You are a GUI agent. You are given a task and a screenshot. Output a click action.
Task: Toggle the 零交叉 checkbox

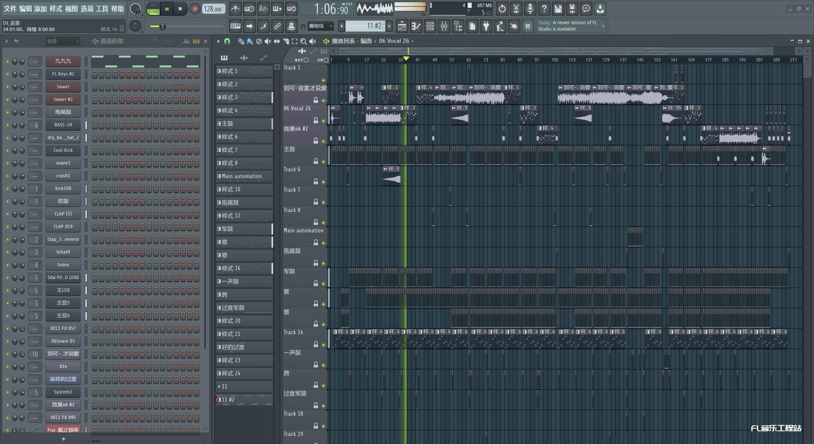(x=306, y=60)
